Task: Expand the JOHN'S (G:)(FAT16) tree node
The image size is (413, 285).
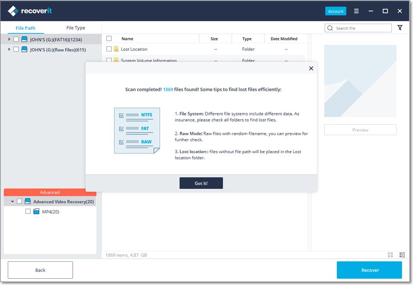Action: [x=9, y=39]
